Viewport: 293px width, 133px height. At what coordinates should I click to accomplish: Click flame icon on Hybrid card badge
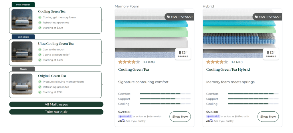pos(256,17)
